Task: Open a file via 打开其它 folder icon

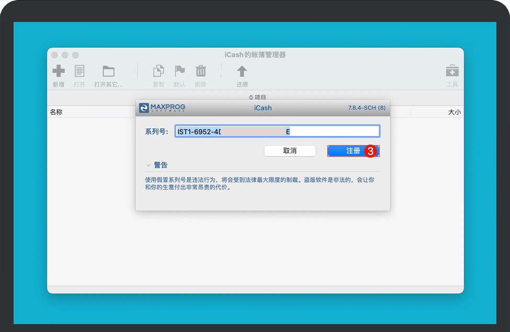Action: click(108, 71)
